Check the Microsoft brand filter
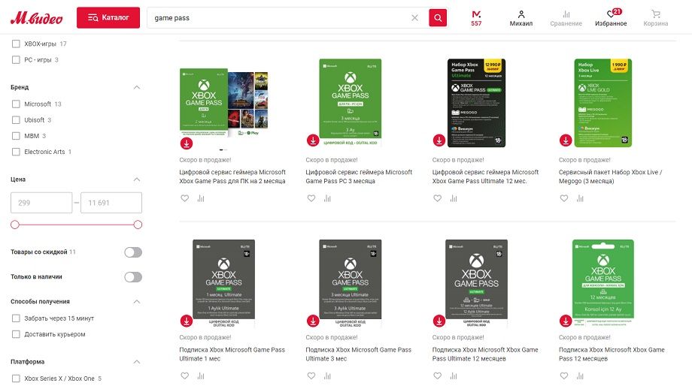The height and width of the screenshot is (386, 692). (x=16, y=104)
